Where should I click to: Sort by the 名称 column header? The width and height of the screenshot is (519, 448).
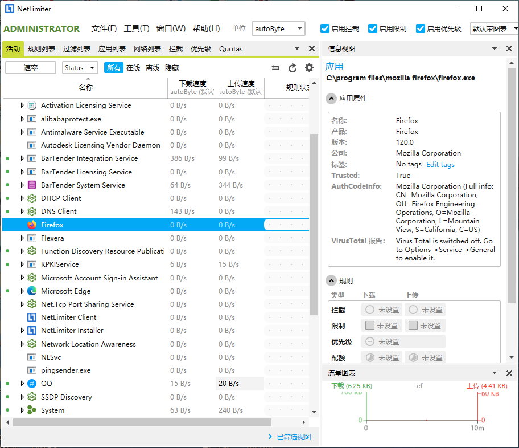pos(85,88)
